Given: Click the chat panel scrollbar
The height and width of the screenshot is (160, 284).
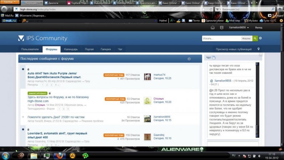Looking at the screenshot, I should pos(257,100).
